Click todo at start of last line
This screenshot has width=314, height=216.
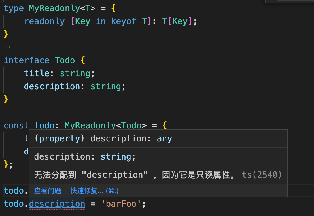click(x=14, y=204)
